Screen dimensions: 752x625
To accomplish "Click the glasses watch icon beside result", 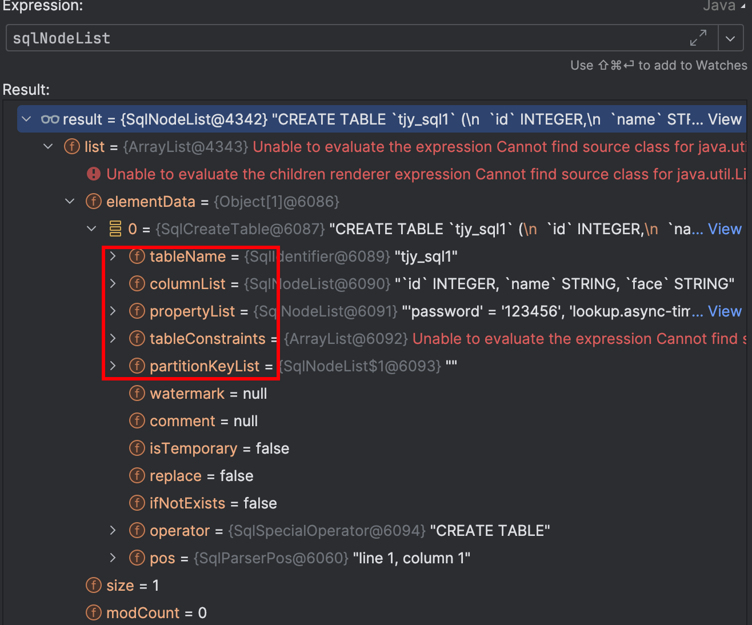I will [50, 119].
